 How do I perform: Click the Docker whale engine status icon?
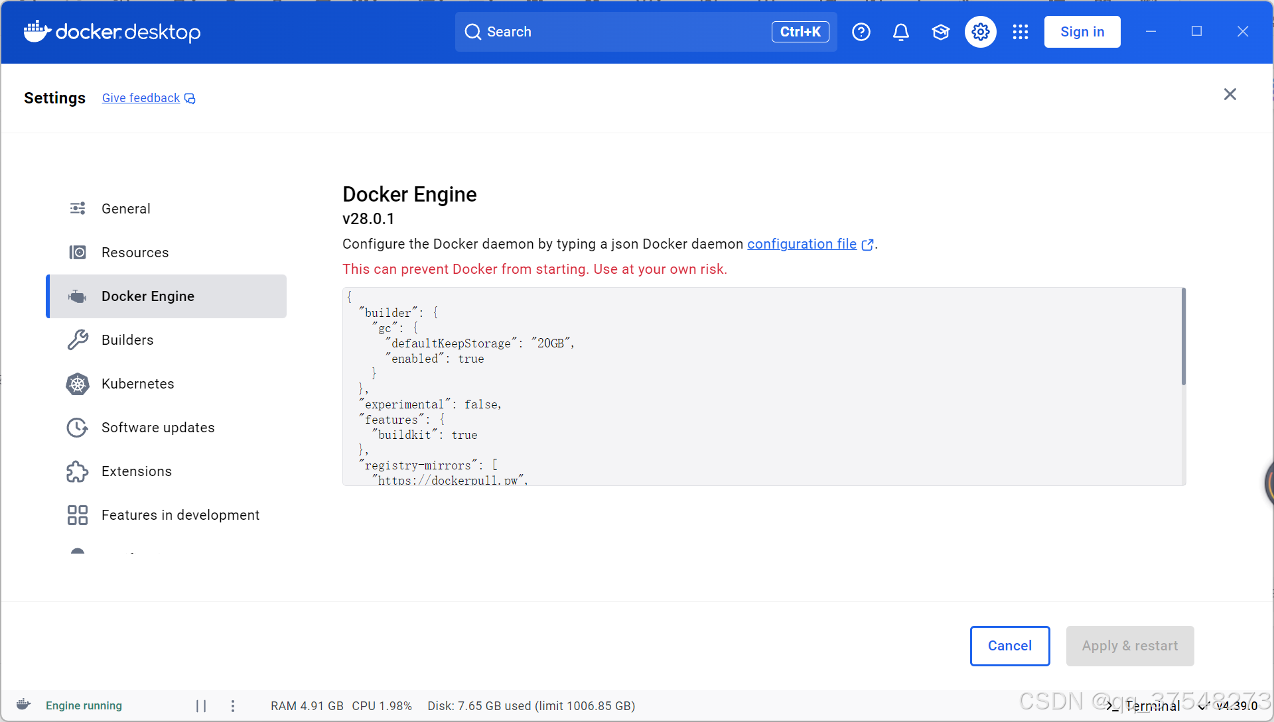coord(23,705)
